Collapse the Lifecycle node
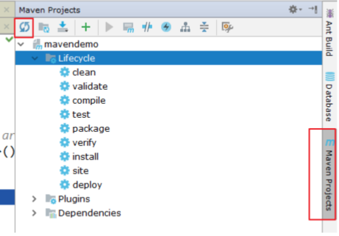 tap(35, 58)
